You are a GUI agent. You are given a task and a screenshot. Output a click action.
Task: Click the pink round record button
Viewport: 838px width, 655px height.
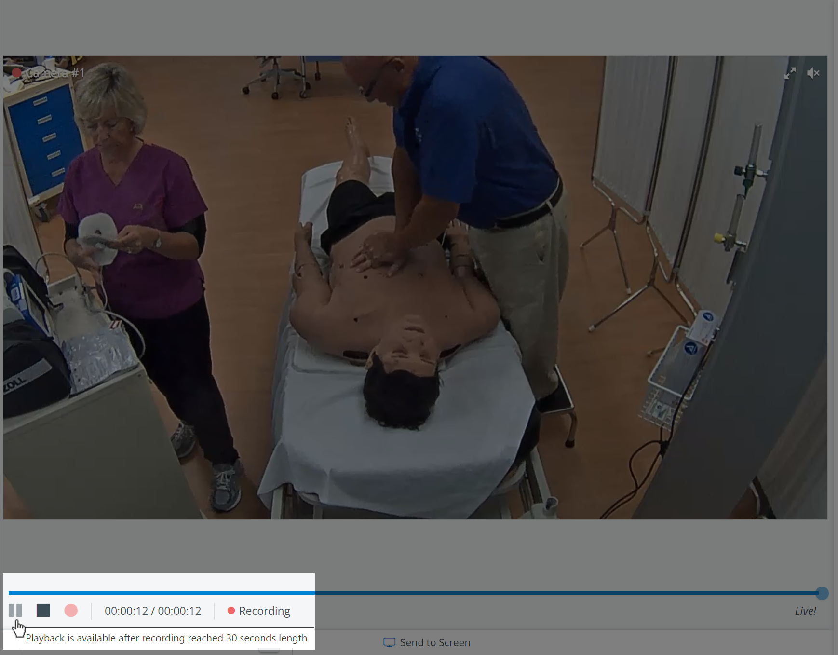pyautogui.click(x=71, y=611)
